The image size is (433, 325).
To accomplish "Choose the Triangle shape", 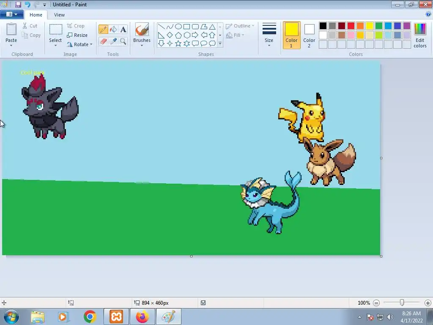I will pyautogui.click(x=212, y=27).
